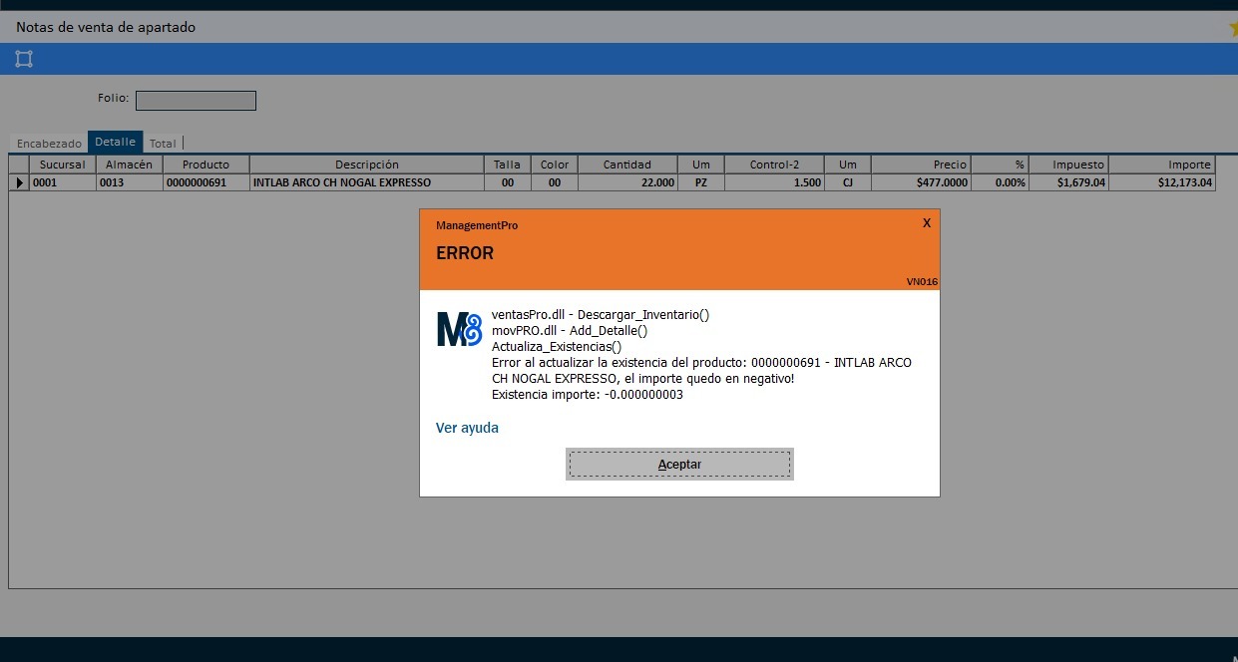Screen dimensions: 1238x662
Task: Click the Descripción column header
Action: coord(366,165)
